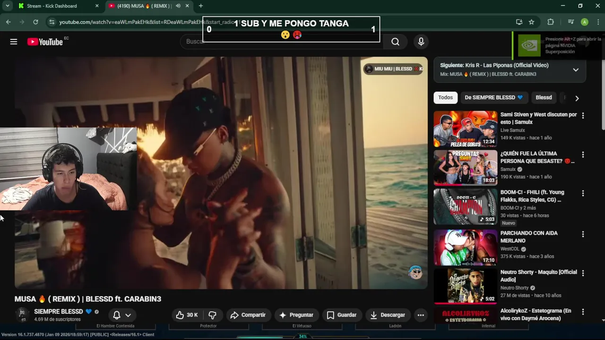Select the Blessd filter chip
Image resolution: width=605 pixels, height=340 pixels.
[544, 98]
